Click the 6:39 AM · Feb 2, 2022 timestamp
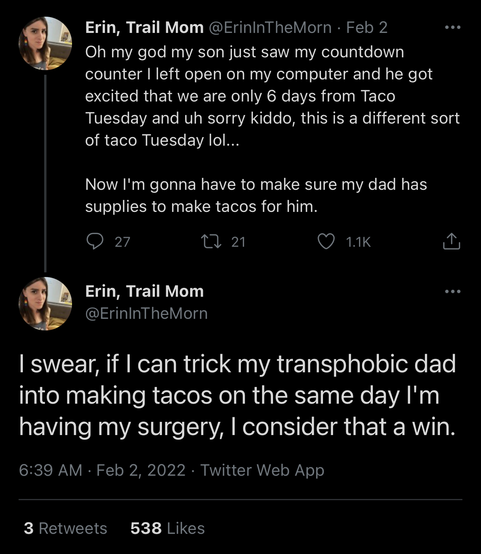The image size is (481, 554). (102, 470)
